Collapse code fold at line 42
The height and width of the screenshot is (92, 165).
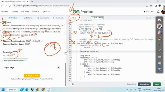tap(72, 29)
